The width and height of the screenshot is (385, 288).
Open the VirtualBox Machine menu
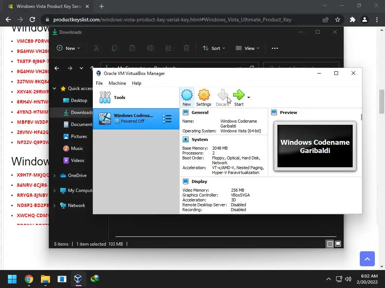[117, 83]
